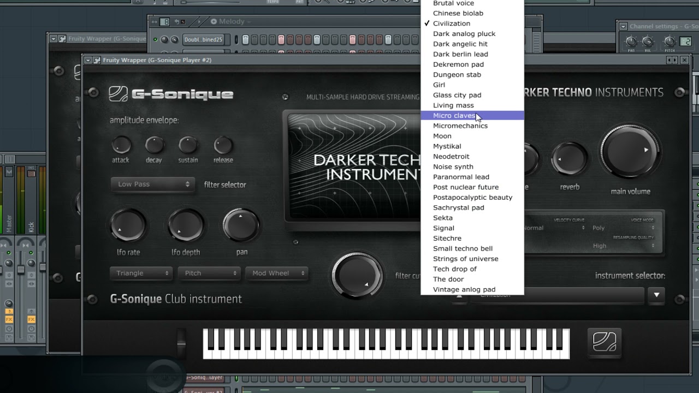Open the Low Pass filter selector dropdown
Screen dimensions: 699x393
153,184
